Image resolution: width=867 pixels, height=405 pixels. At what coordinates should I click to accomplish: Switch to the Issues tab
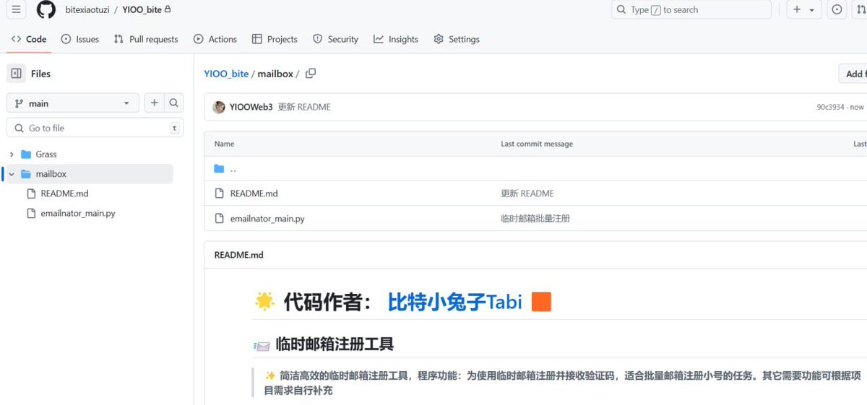(x=80, y=39)
